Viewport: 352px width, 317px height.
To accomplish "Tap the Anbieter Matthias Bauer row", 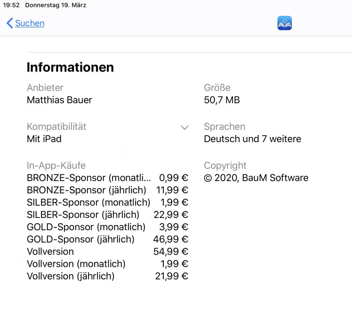I will [59, 94].
